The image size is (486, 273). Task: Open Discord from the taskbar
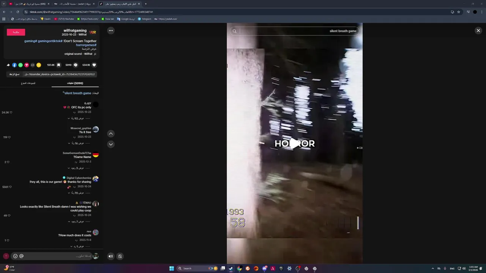[264, 268]
